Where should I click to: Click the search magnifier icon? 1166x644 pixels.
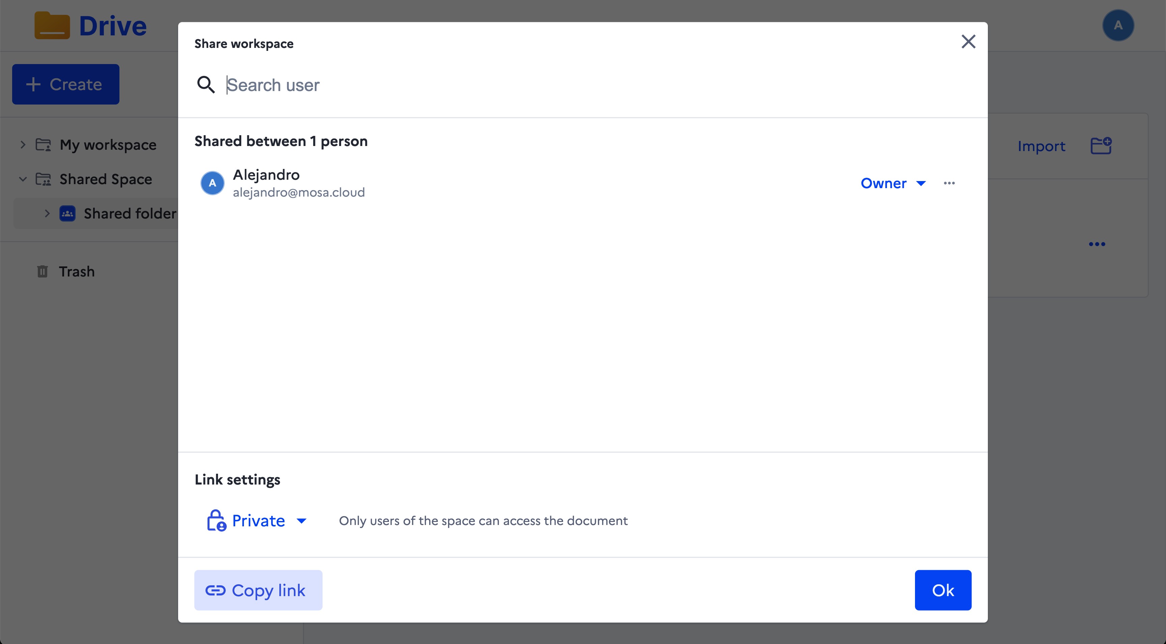206,85
